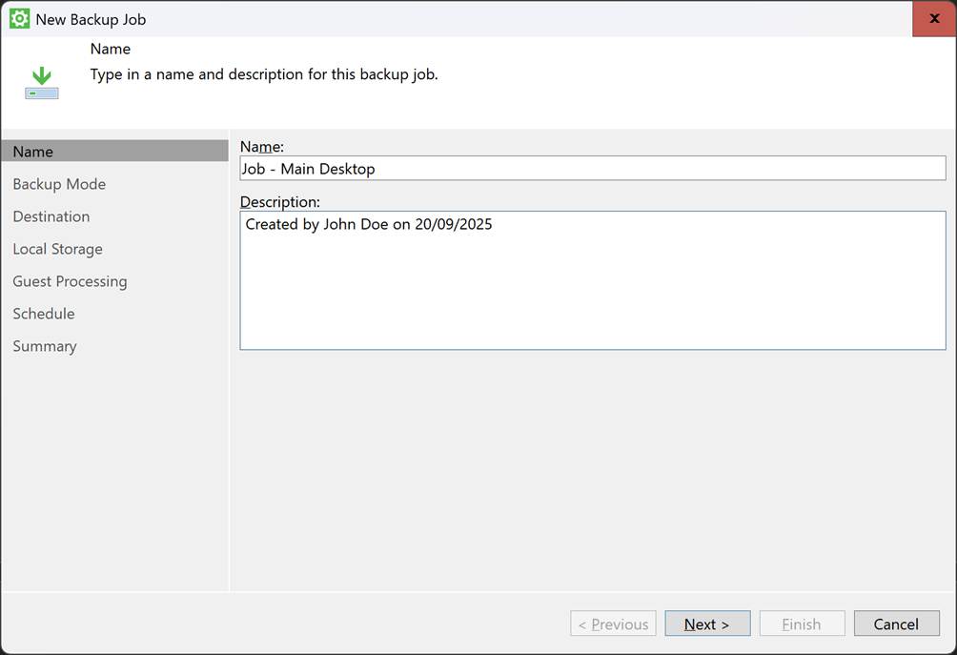Select the Name step in the sidebar

pyautogui.click(x=33, y=152)
